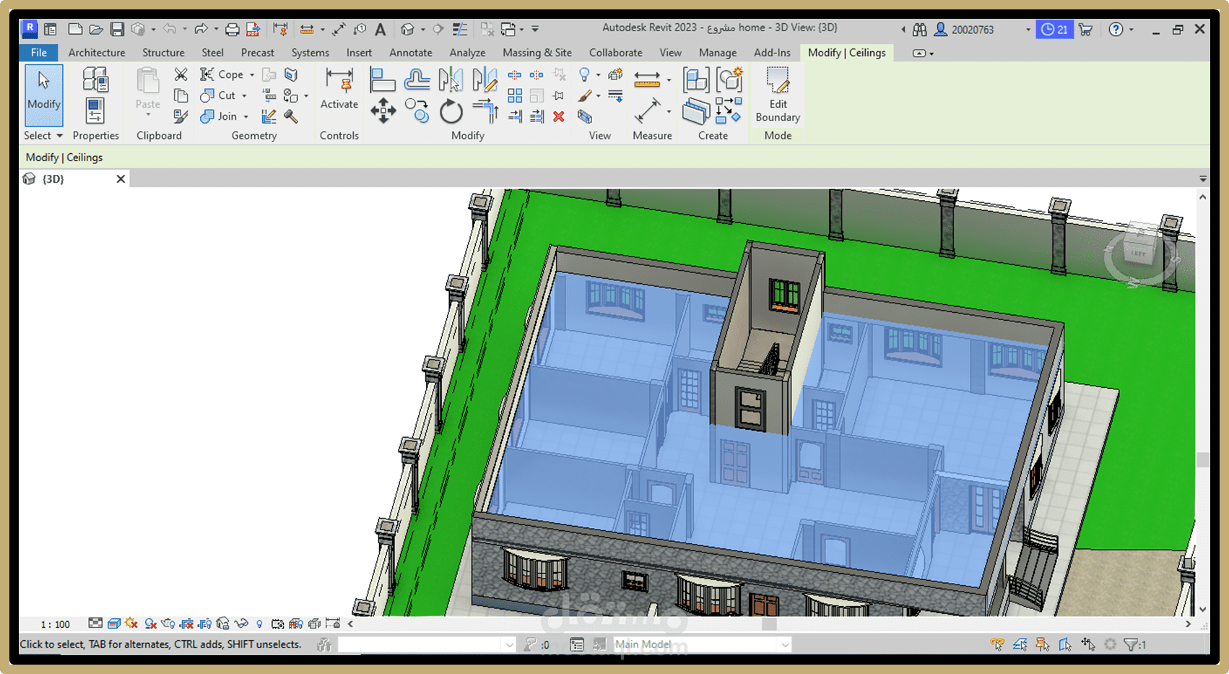Screen dimensions: 1229x674
Task: Customize Quick Access Toolbar dropdown arrow
Action: point(535,29)
